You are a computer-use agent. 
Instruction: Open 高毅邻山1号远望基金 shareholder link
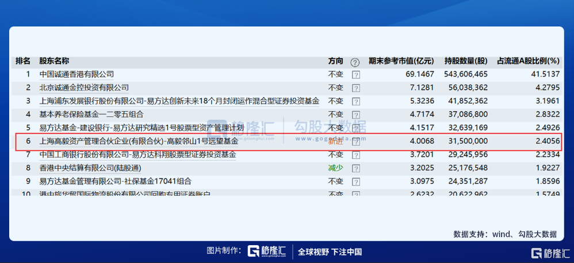[139, 141]
